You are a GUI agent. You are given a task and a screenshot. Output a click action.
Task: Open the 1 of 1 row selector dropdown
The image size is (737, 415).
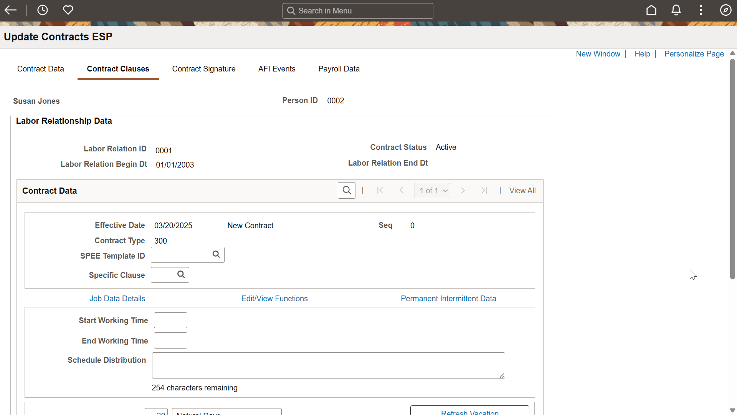(x=432, y=190)
